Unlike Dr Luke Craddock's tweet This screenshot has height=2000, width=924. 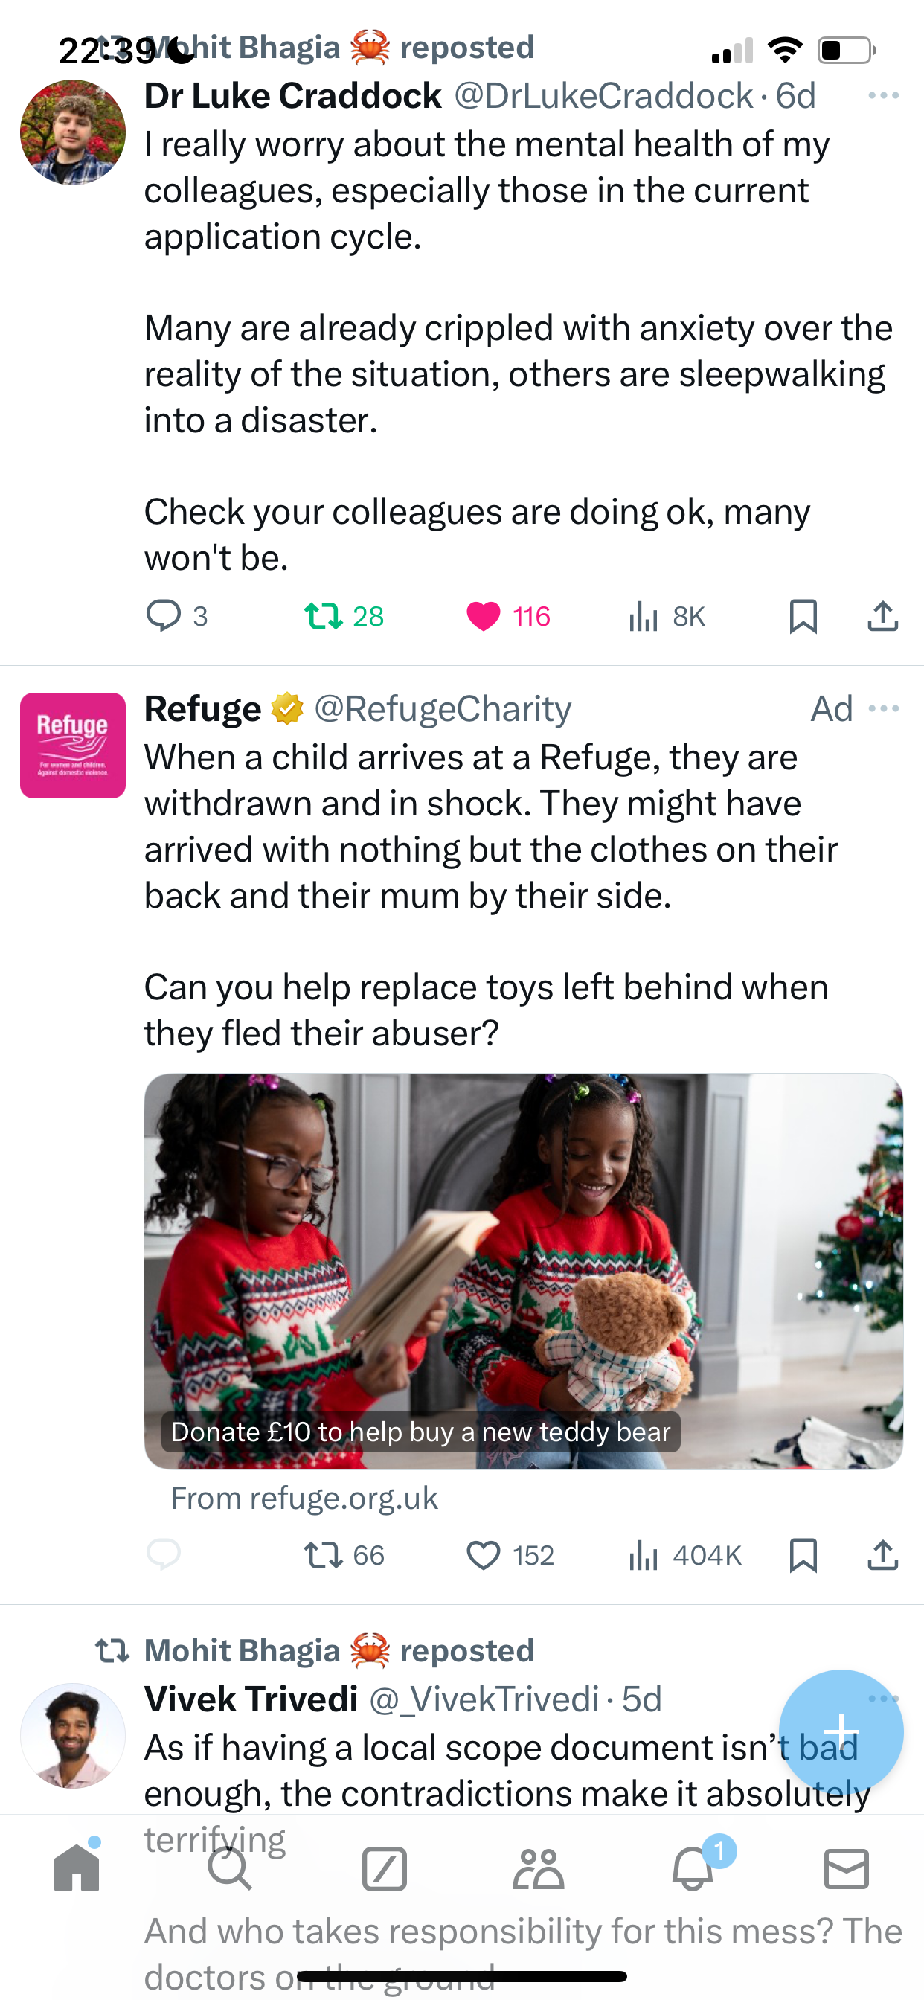[508, 617]
